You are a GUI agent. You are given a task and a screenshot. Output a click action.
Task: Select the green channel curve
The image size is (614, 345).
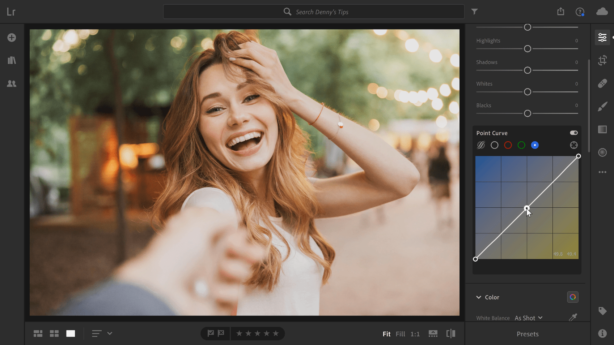tap(521, 145)
